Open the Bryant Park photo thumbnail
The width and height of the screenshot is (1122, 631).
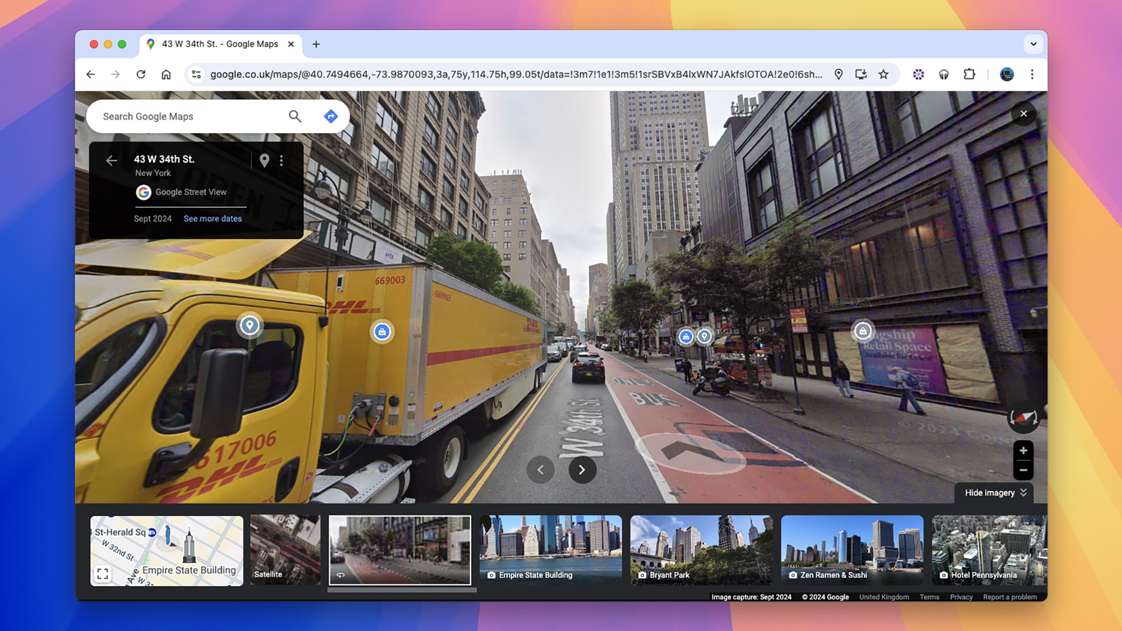[x=701, y=550]
